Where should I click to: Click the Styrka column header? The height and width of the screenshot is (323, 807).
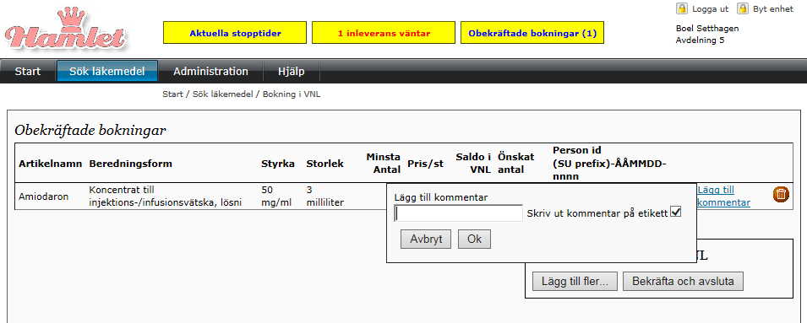coord(278,164)
